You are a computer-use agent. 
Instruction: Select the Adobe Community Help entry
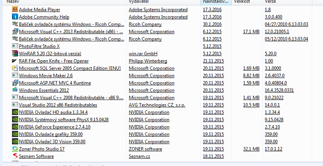[44, 17]
